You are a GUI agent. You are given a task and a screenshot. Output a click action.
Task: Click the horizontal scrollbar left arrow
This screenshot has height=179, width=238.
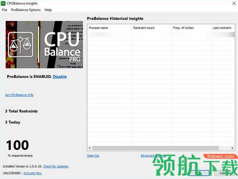[x=90, y=148]
